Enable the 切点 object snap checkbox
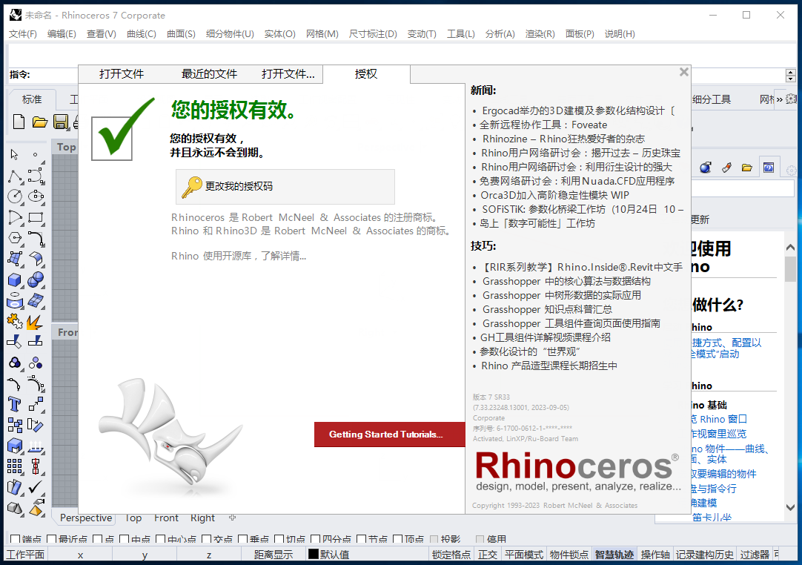Image resolution: width=802 pixels, height=565 pixels. [x=279, y=539]
